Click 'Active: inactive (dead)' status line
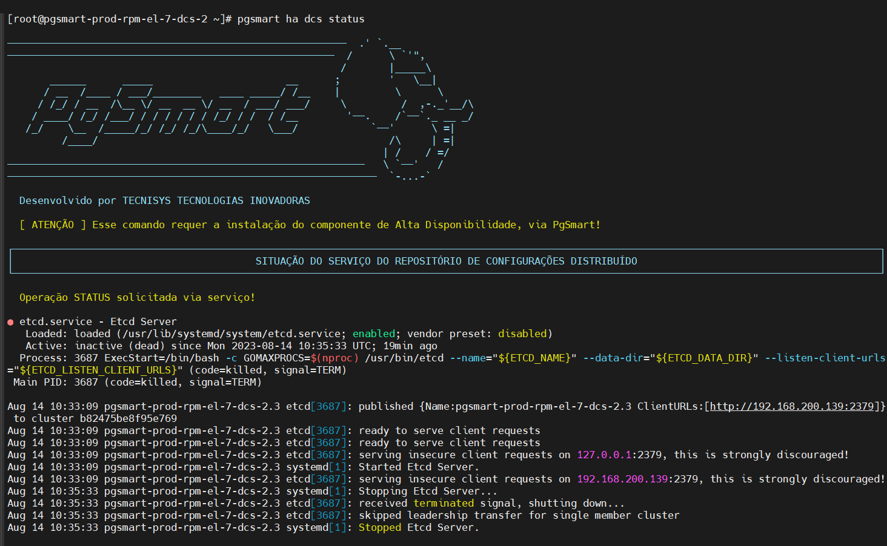 pyautogui.click(x=231, y=346)
